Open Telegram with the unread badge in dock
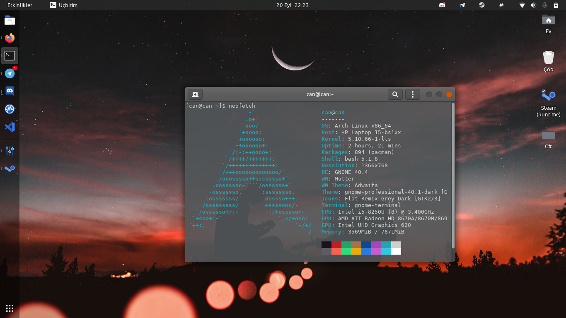 tap(10, 73)
